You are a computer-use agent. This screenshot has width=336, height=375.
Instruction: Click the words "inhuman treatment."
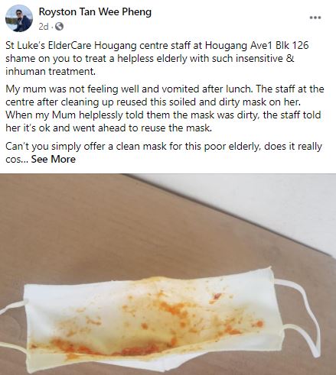click(x=51, y=71)
